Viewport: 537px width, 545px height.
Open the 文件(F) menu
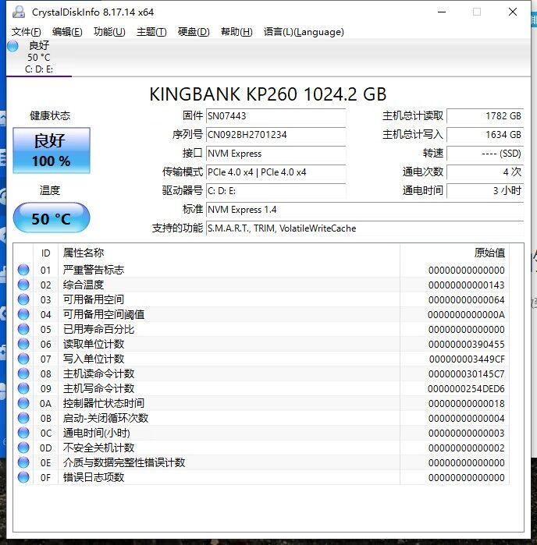(x=26, y=32)
